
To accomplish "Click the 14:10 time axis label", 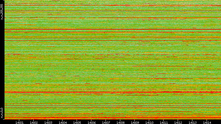I will coord(149,123).
